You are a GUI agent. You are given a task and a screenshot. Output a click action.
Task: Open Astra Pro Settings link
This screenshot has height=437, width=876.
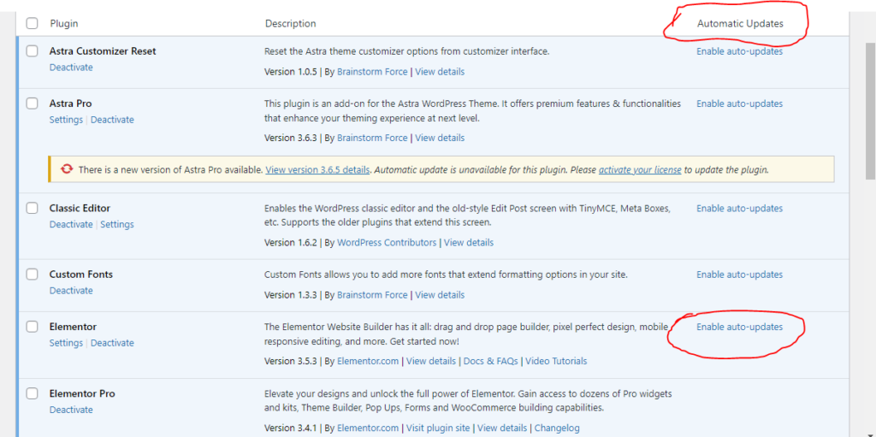66,120
